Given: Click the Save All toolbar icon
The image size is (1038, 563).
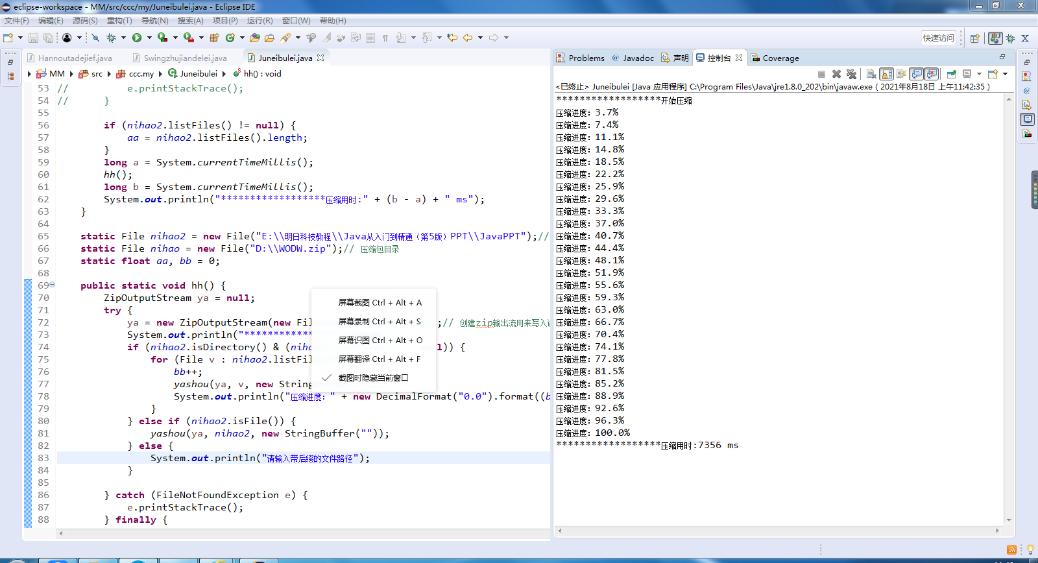Looking at the screenshot, I should 48,38.
